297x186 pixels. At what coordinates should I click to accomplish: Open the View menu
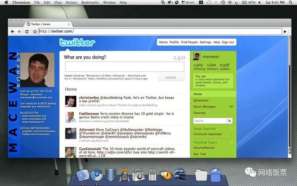(58, 2)
